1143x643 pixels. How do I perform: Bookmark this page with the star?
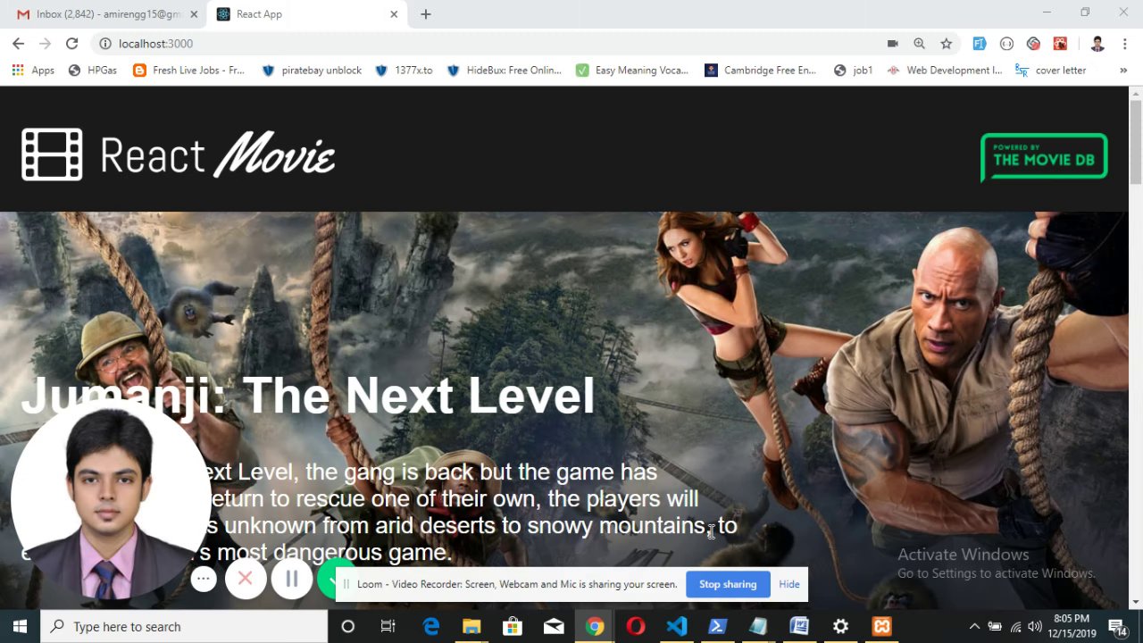(x=946, y=43)
